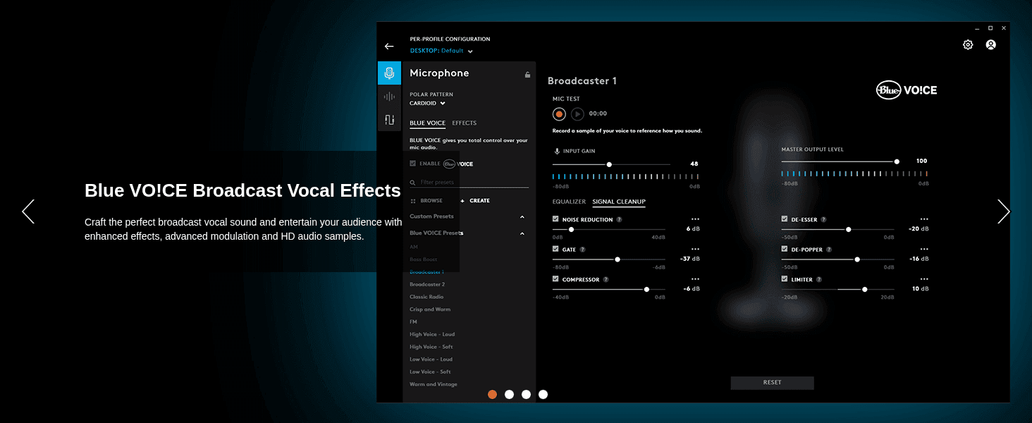Toggle the Enable Blue VO!CE checkbox

point(413,164)
